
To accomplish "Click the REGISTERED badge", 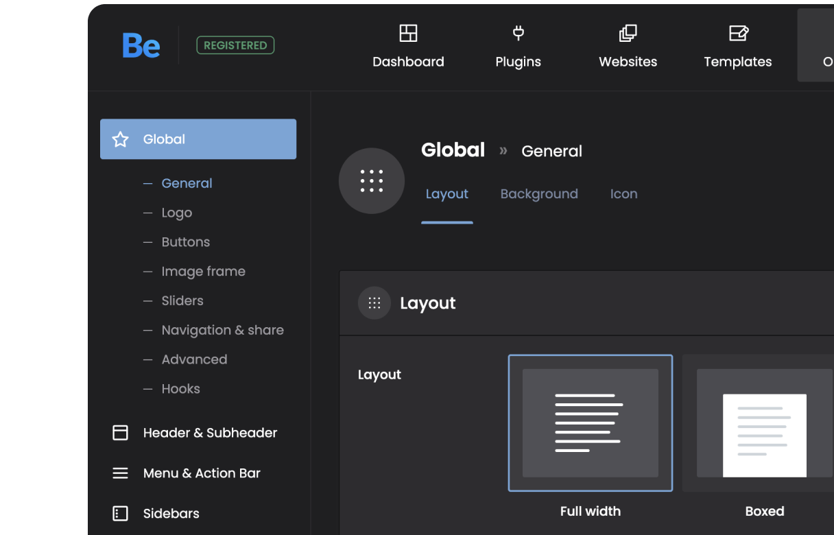I will point(235,45).
